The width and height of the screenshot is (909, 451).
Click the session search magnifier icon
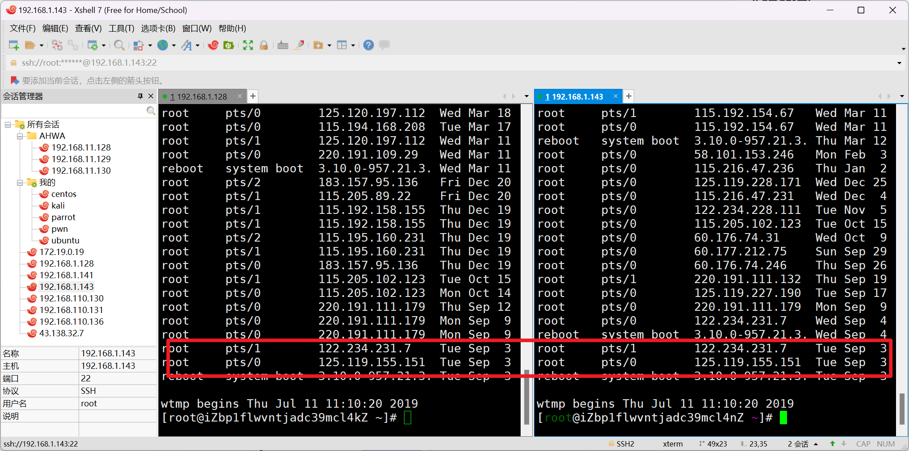pyautogui.click(x=151, y=111)
